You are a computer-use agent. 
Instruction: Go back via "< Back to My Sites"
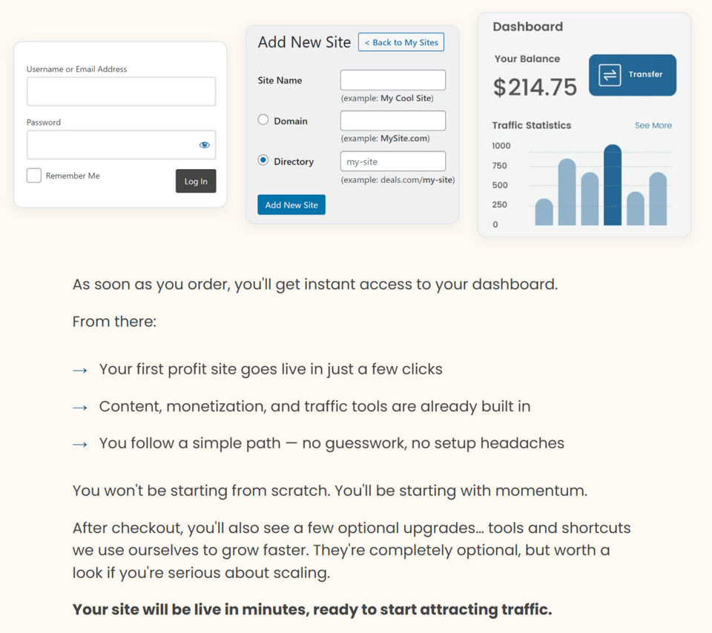pyautogui.click(x=401, y=42)
